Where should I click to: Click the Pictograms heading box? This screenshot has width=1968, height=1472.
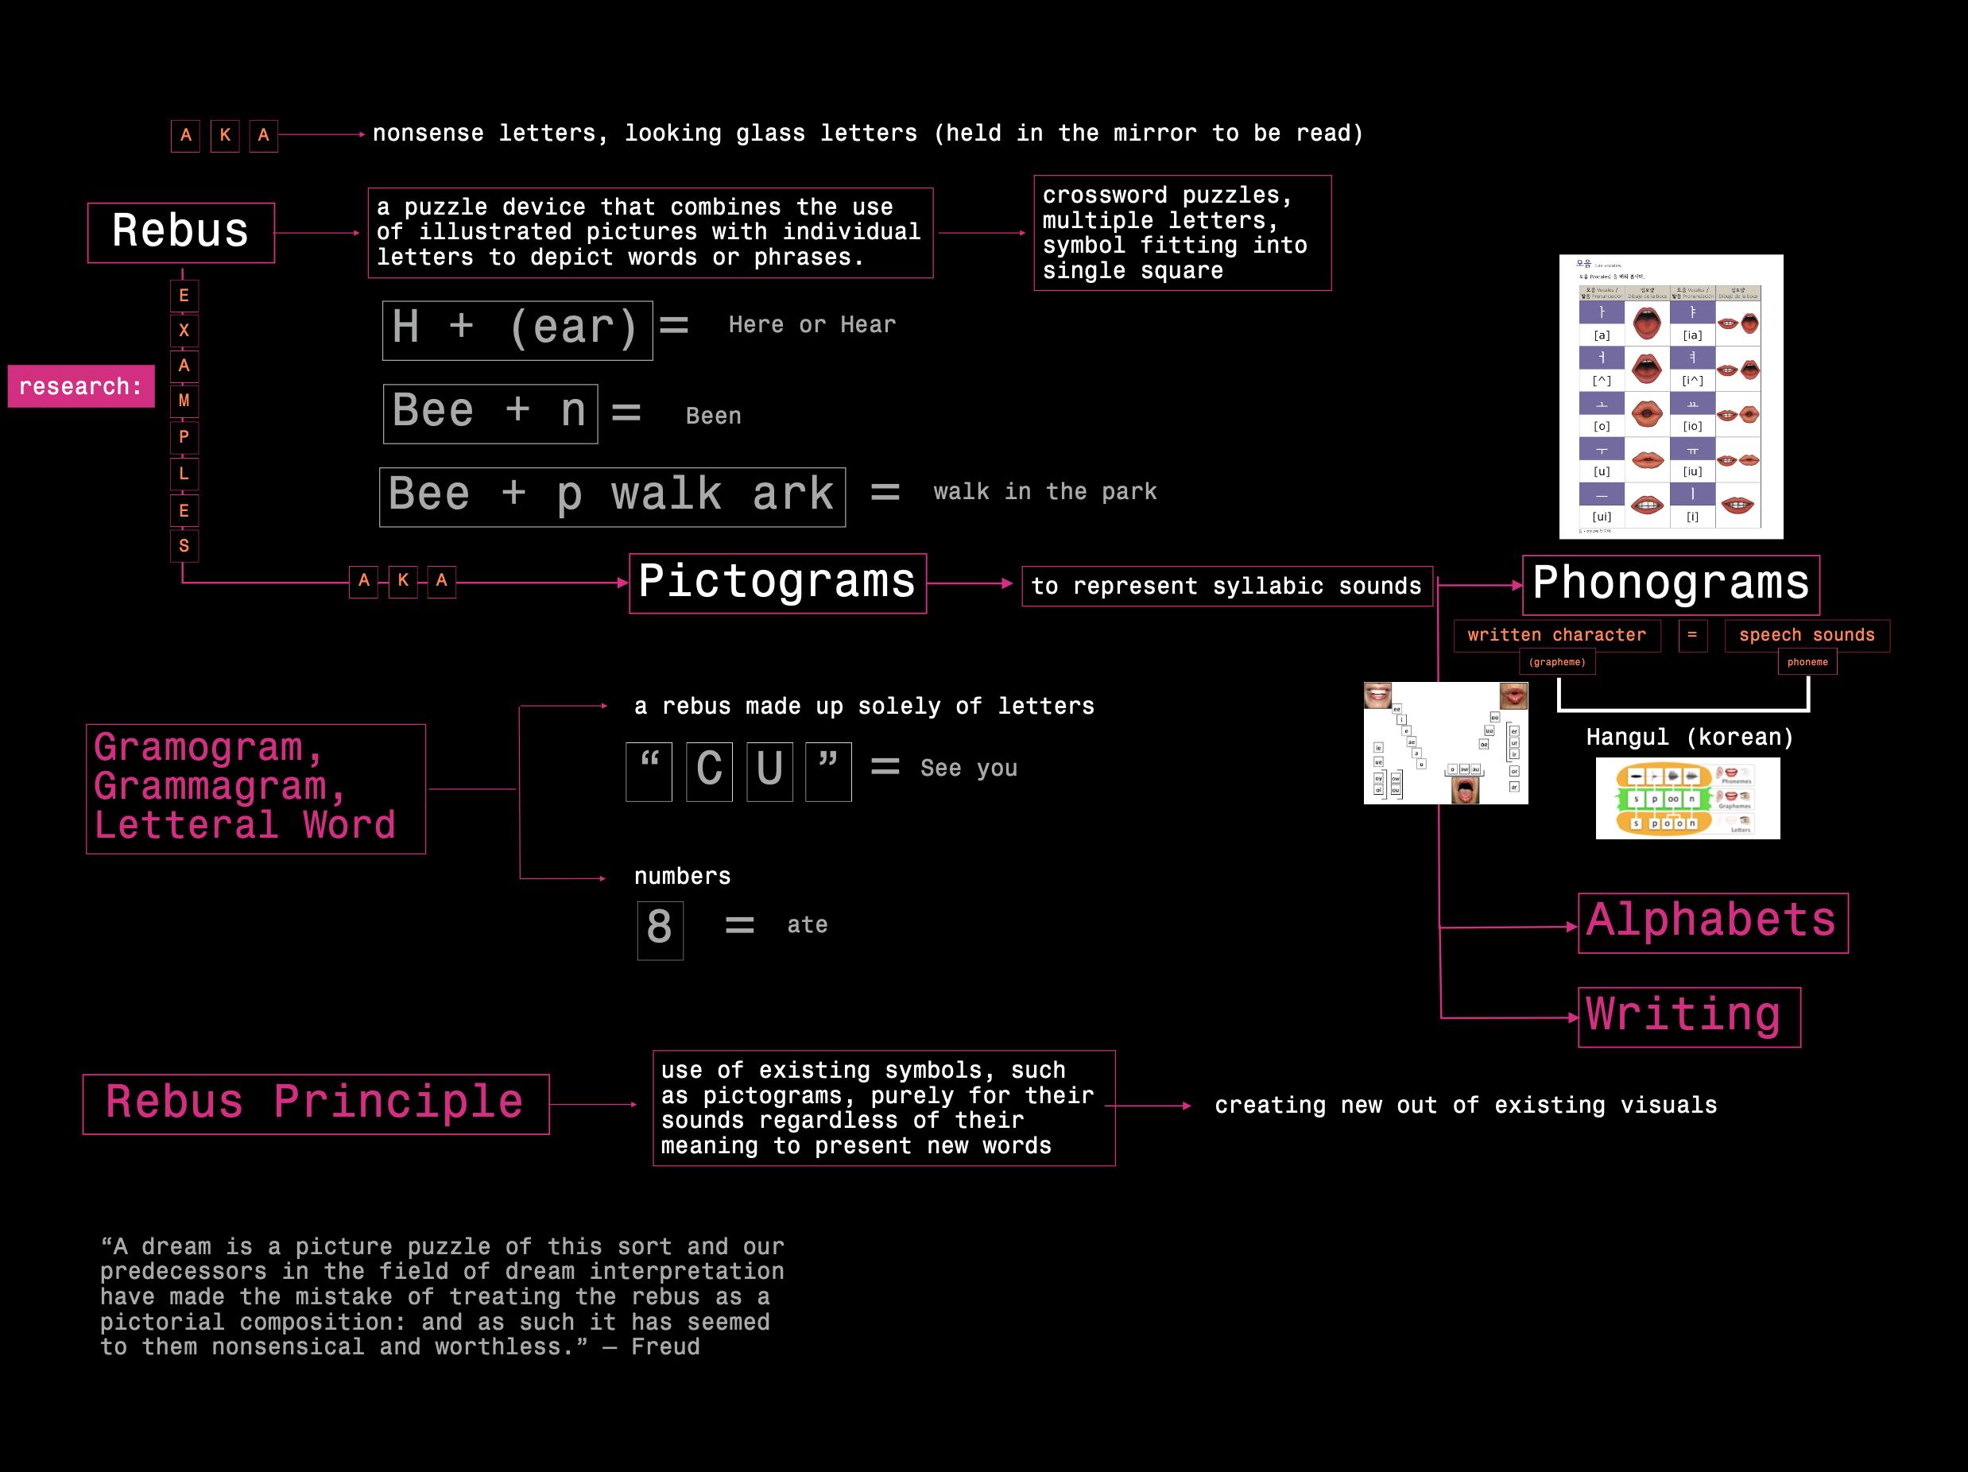coord(777,583)
